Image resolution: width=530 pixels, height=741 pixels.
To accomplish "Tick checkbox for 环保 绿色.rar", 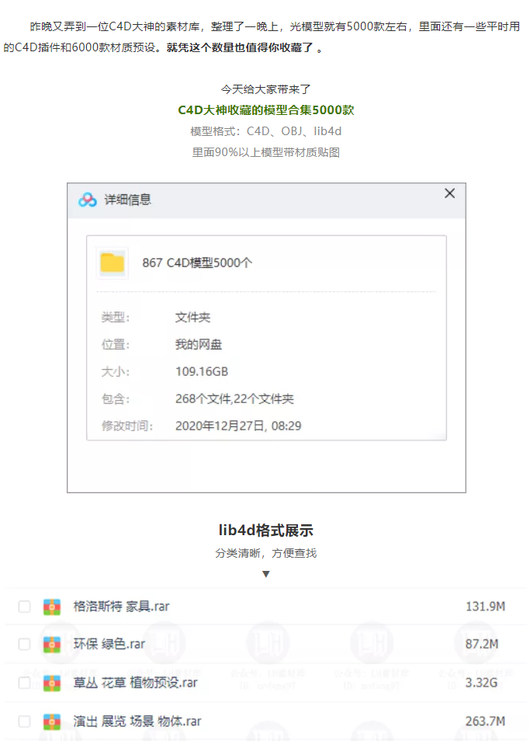I will point(25,644).
